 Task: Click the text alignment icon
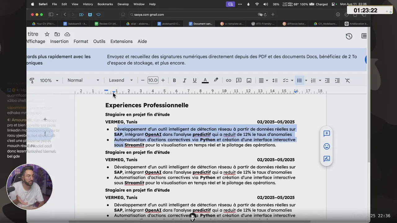[x=261, y=81]
